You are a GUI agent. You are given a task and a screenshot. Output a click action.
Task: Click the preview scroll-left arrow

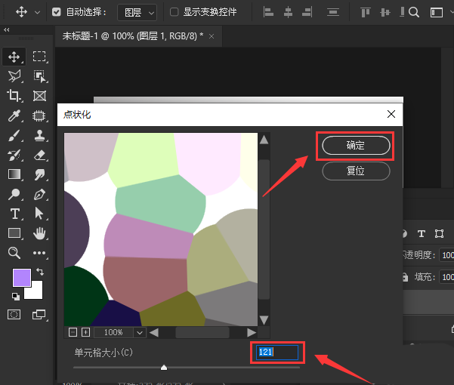pyautogui.click(x=154, y=333)
